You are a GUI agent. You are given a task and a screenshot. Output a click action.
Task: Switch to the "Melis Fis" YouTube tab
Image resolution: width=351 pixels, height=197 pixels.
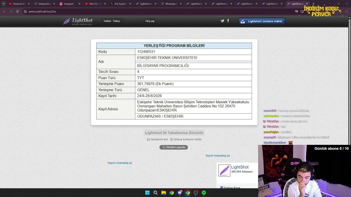pyautogui.click(x=95, y=4)
